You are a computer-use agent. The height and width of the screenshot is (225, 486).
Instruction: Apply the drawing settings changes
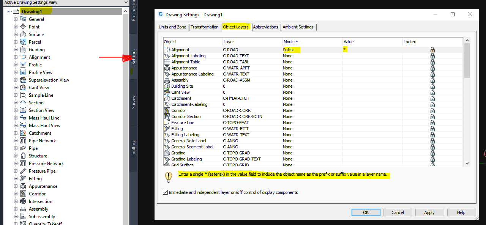click(429, 212)
